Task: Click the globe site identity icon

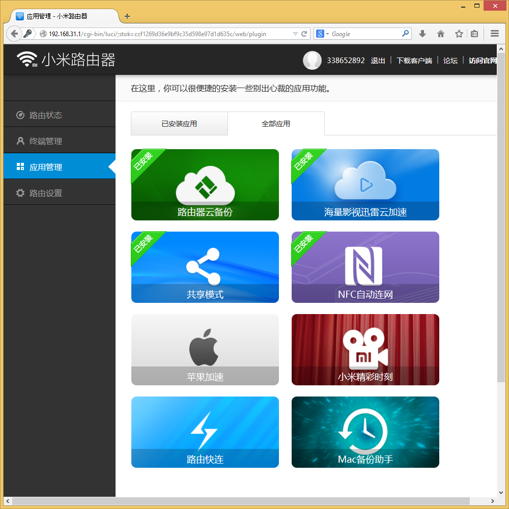Action: coord(43,34)
